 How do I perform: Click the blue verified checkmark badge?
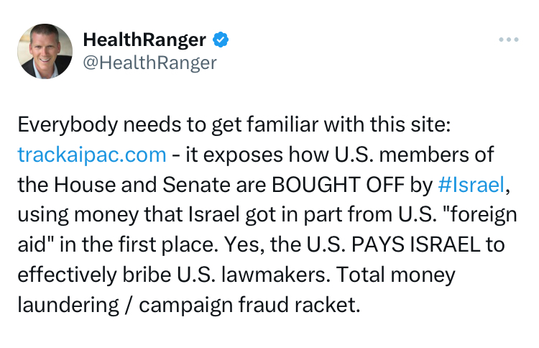(x=223, y=38)
